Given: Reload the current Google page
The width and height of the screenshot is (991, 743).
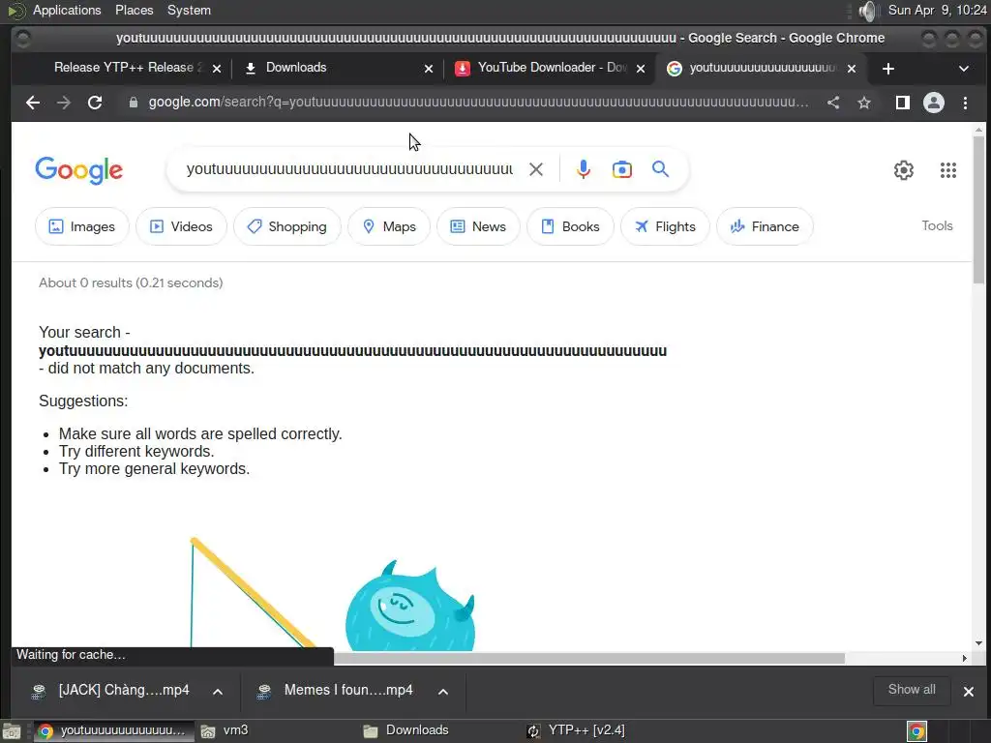Looking at the screenshot, I should (x=95, y=103).
